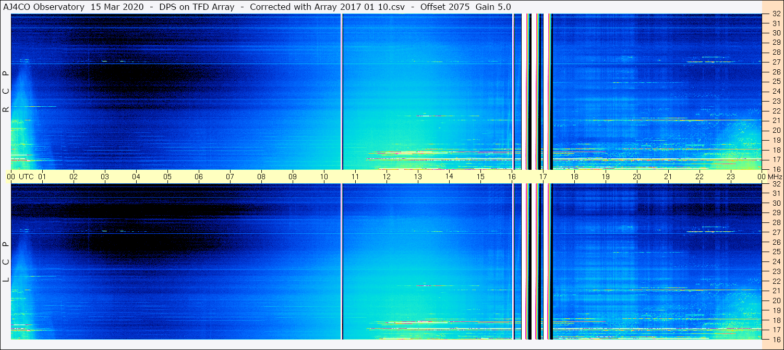
Task: Click the 21 MHz tick in RCP panel
Action: coord(776,120)
